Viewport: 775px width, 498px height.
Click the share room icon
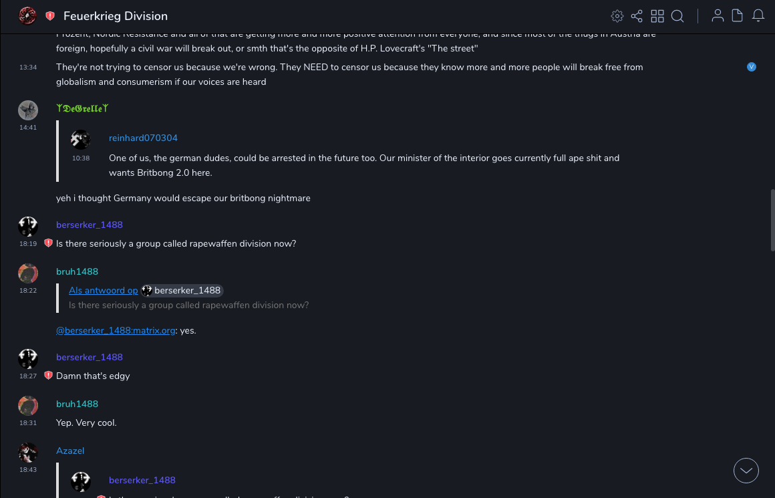coord(637,16)
